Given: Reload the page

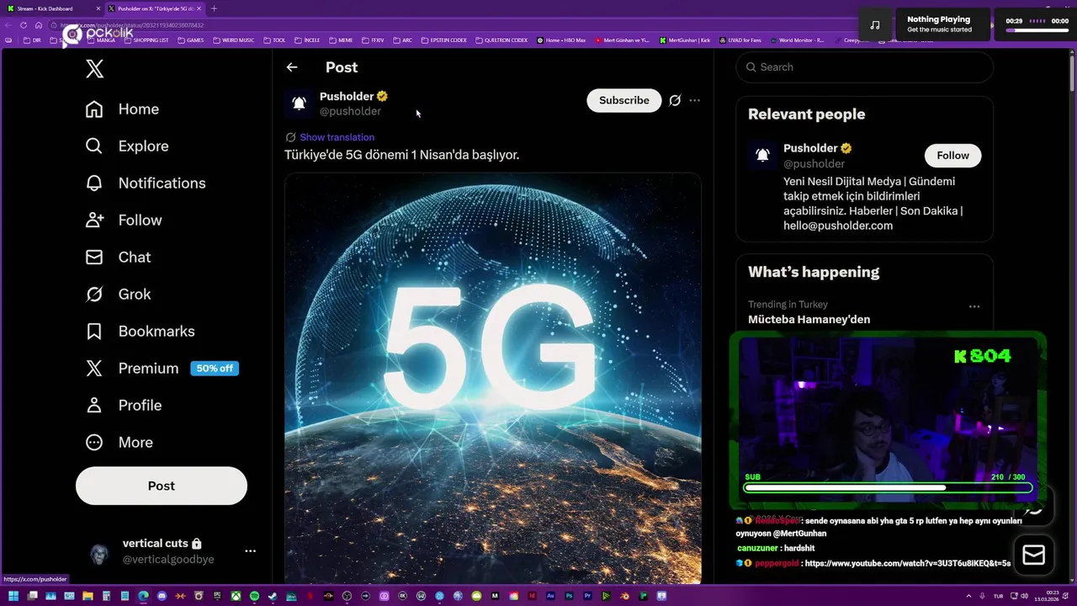Looking at the screenshot, I should [x=24, y=25].
